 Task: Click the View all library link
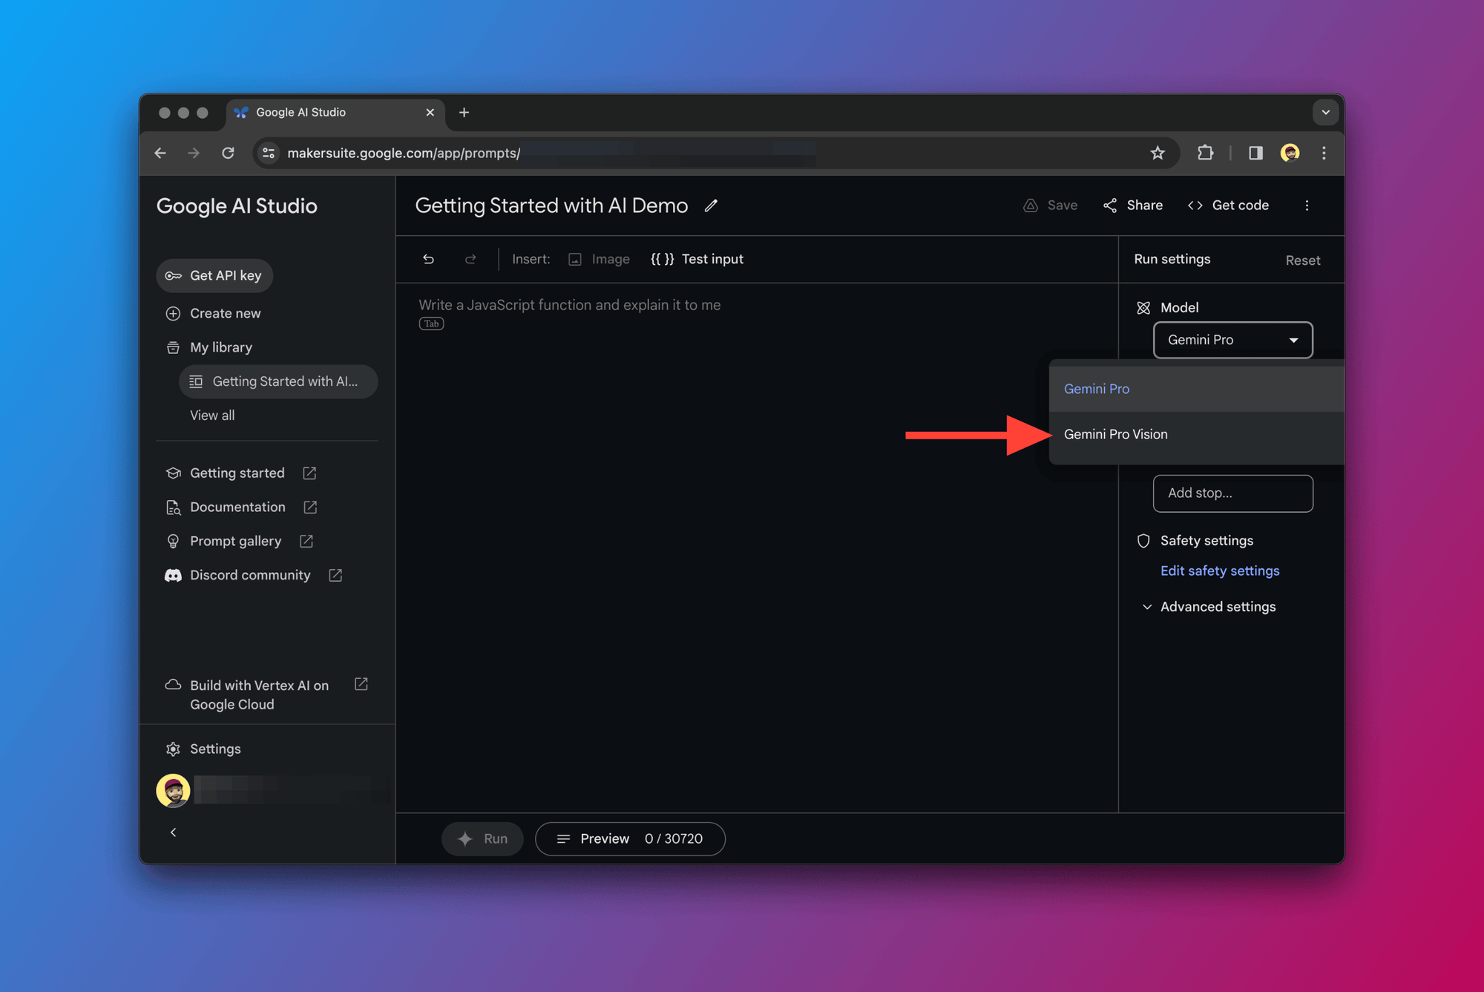212,415
